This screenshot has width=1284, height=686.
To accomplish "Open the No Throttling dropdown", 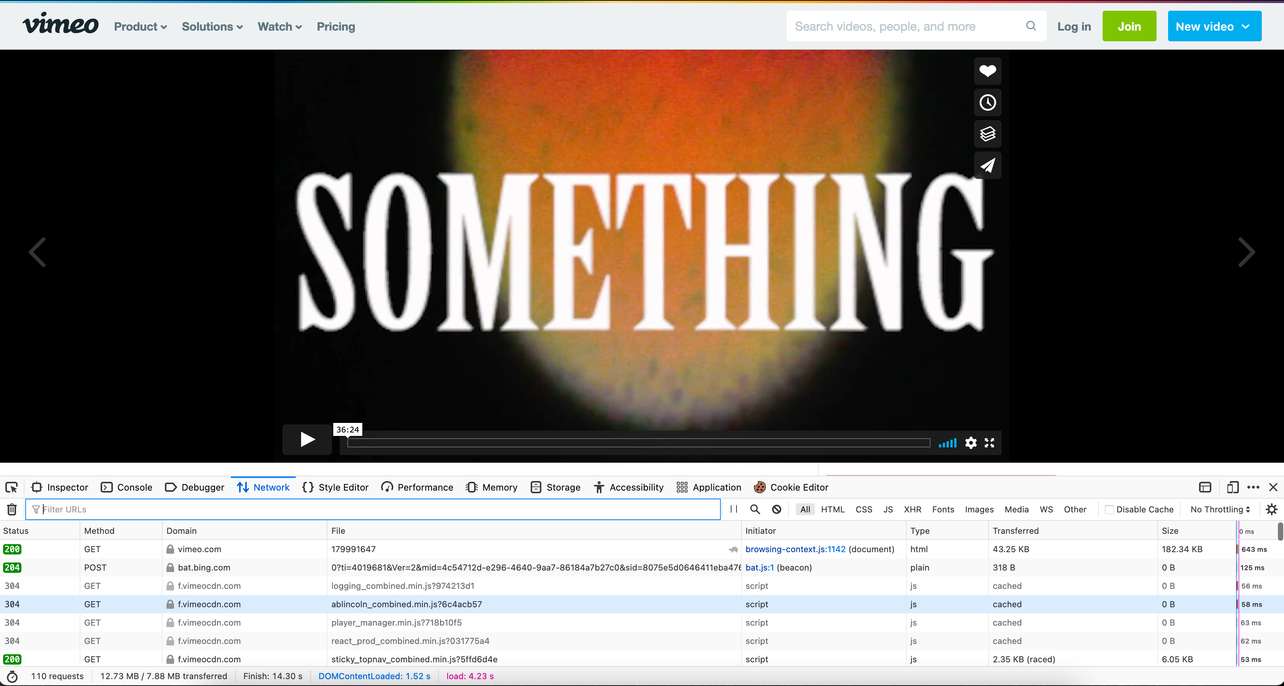I will tap(1220, 509).
